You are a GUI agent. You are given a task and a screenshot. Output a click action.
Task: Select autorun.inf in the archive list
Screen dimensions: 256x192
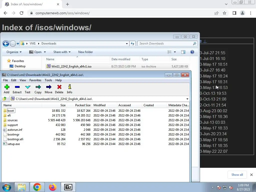click(x=15, y=130)
